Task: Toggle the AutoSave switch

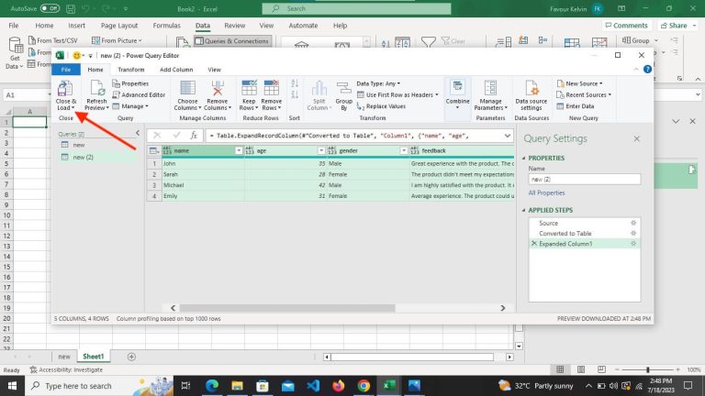Action: pos(50,7)
